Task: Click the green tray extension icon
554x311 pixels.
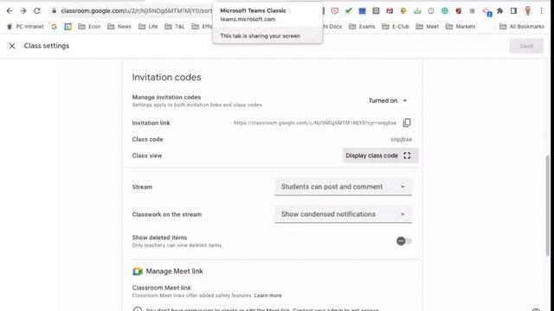Action: tap(417, 11)
